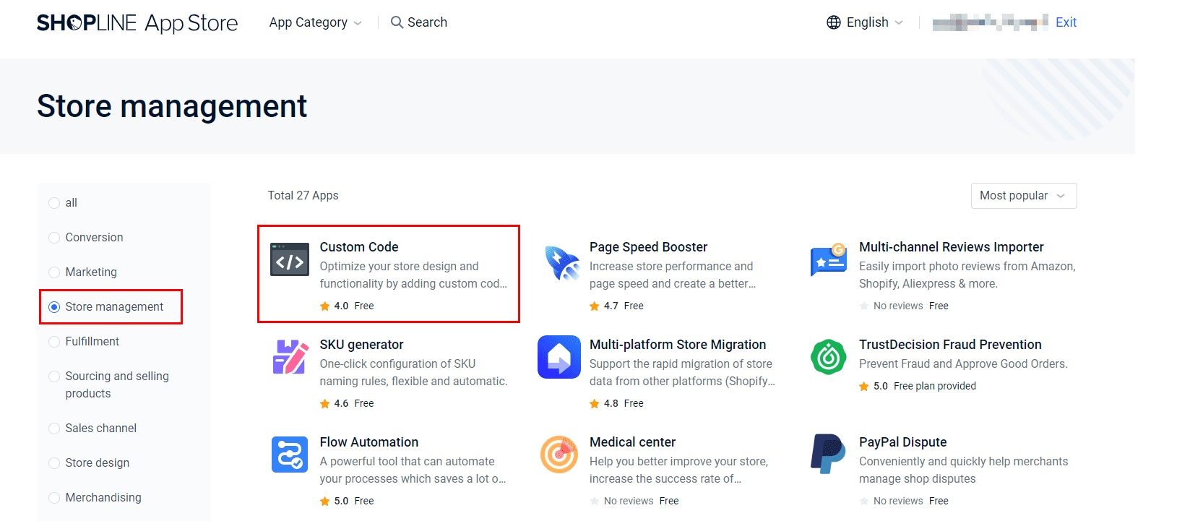Click the Flow Automation rating star
This screenshot has width=1190, height=521.
tap(325, 501)
